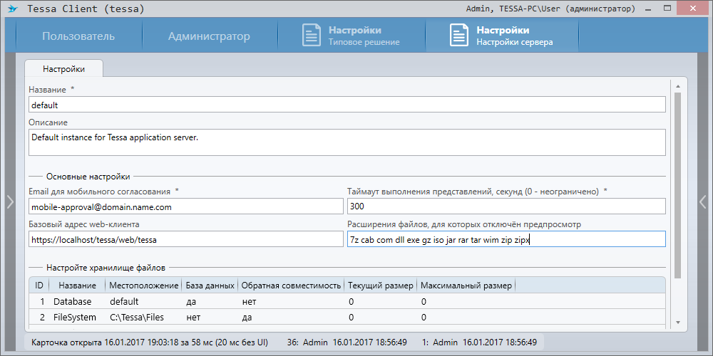Select the FileSystem storage row name
The height and width of the screenshot is (356, 713).
(75, 318)
